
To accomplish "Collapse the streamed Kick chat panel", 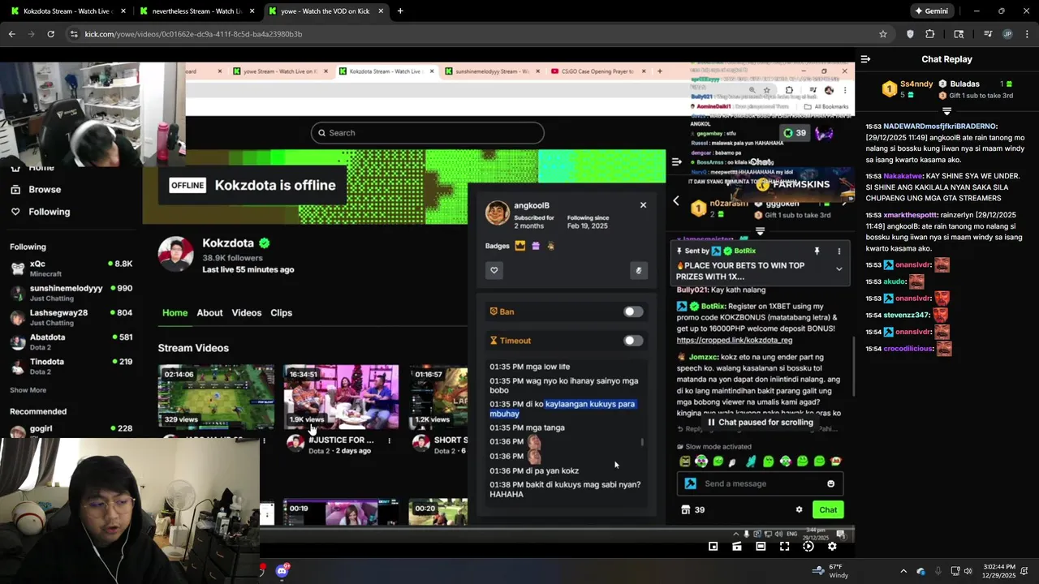I will coord(676,161).
